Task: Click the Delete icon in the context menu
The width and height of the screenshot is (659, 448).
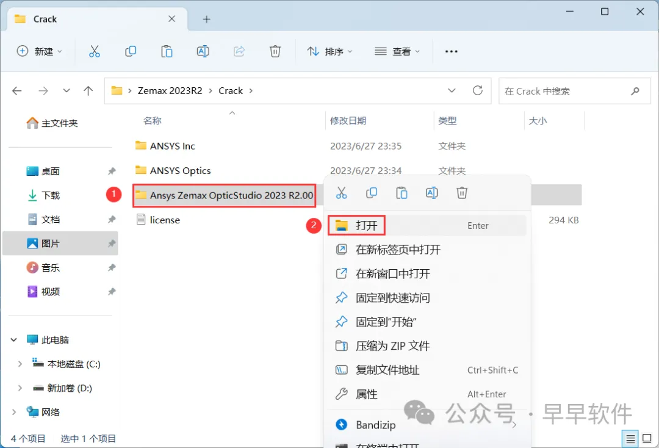Action: 462,193
